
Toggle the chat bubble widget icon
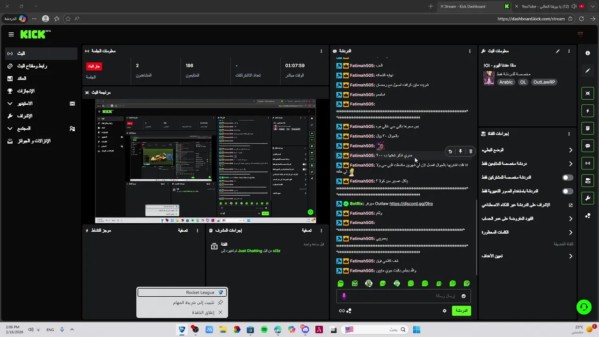pos(588,146)
